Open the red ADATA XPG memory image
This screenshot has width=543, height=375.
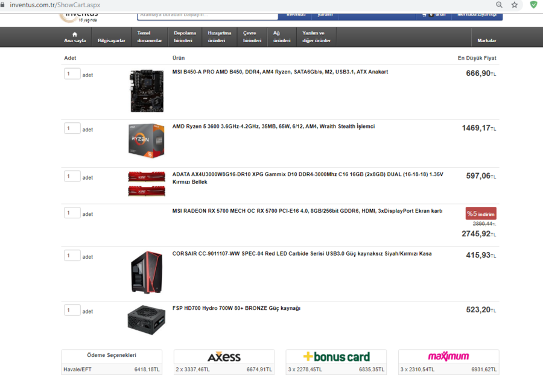point(147,184)
